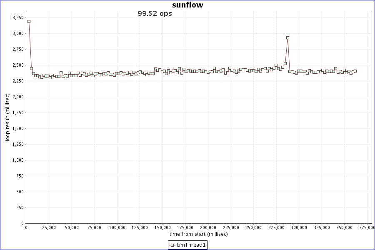Click the 350,000 x-axis tick label
Image resolution: width=375 pixels, height=250 pixels.
point(344,228)
